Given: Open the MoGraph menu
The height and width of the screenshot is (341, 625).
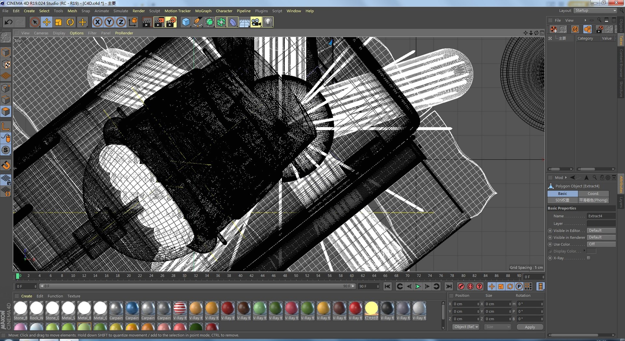Looking at the screenshot, I should point(203,11).
